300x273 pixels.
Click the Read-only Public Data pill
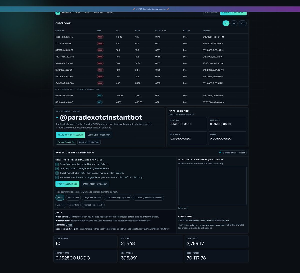[x=89, y=142]
